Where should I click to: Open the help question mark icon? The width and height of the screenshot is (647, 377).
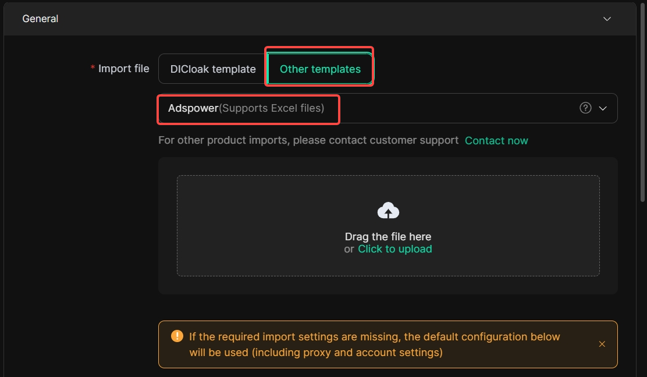click(585, 108)
